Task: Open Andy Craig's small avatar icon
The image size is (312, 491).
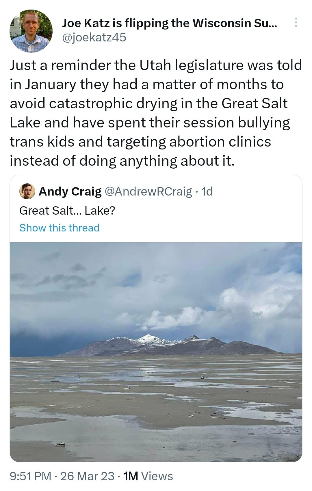Action: [27, 191]
